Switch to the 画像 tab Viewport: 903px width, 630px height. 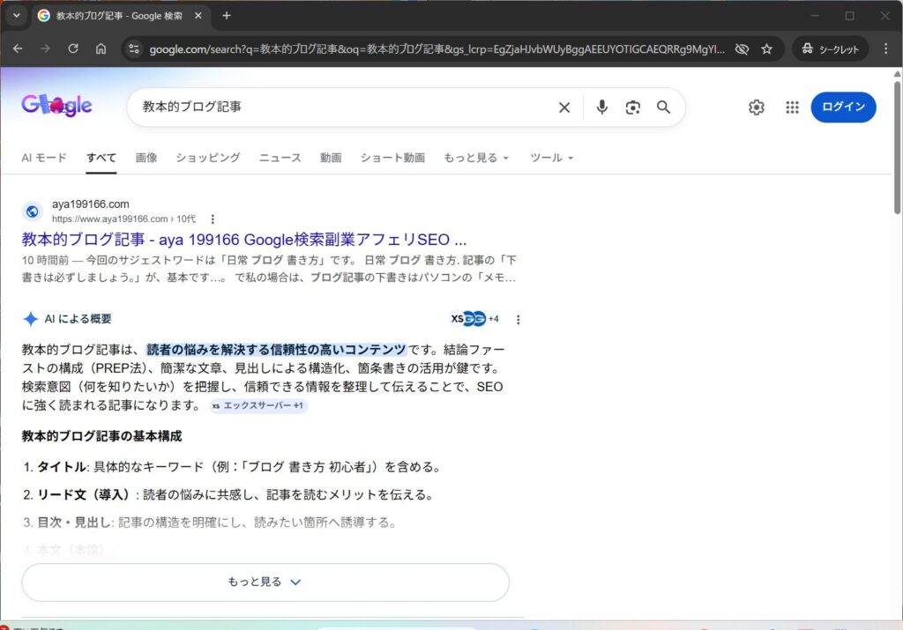[146, 158]
